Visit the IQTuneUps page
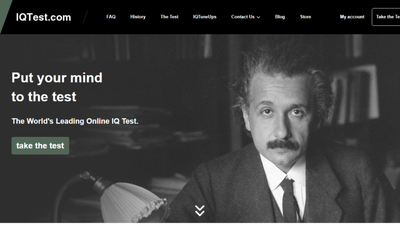 pos(205,17)
